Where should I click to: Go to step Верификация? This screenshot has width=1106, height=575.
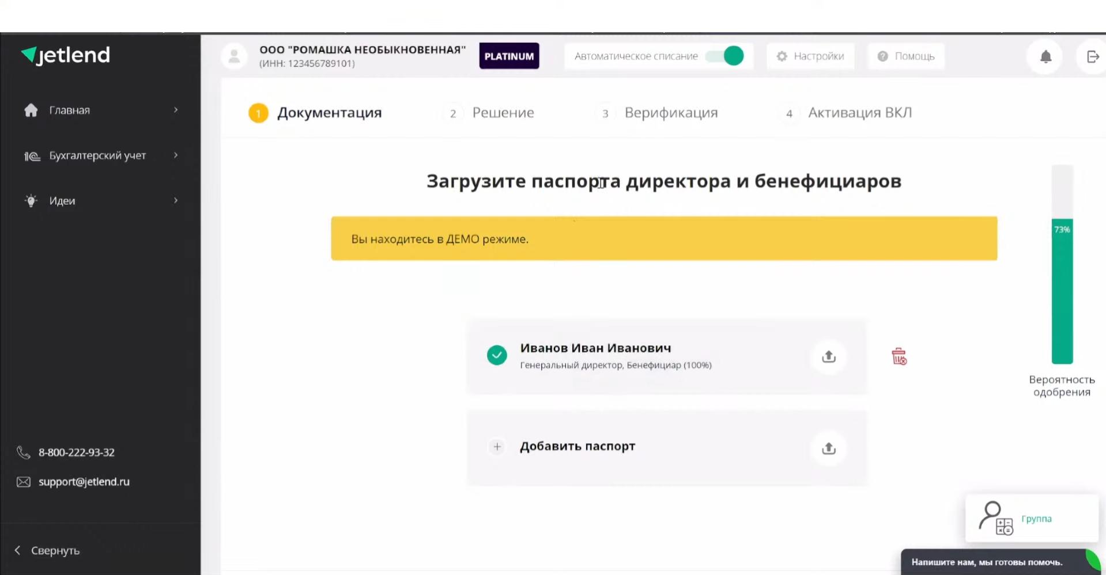657,113
